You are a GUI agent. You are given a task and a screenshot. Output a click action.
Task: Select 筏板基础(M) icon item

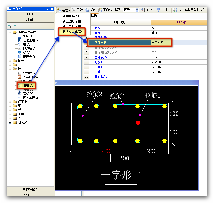point(20,40)
